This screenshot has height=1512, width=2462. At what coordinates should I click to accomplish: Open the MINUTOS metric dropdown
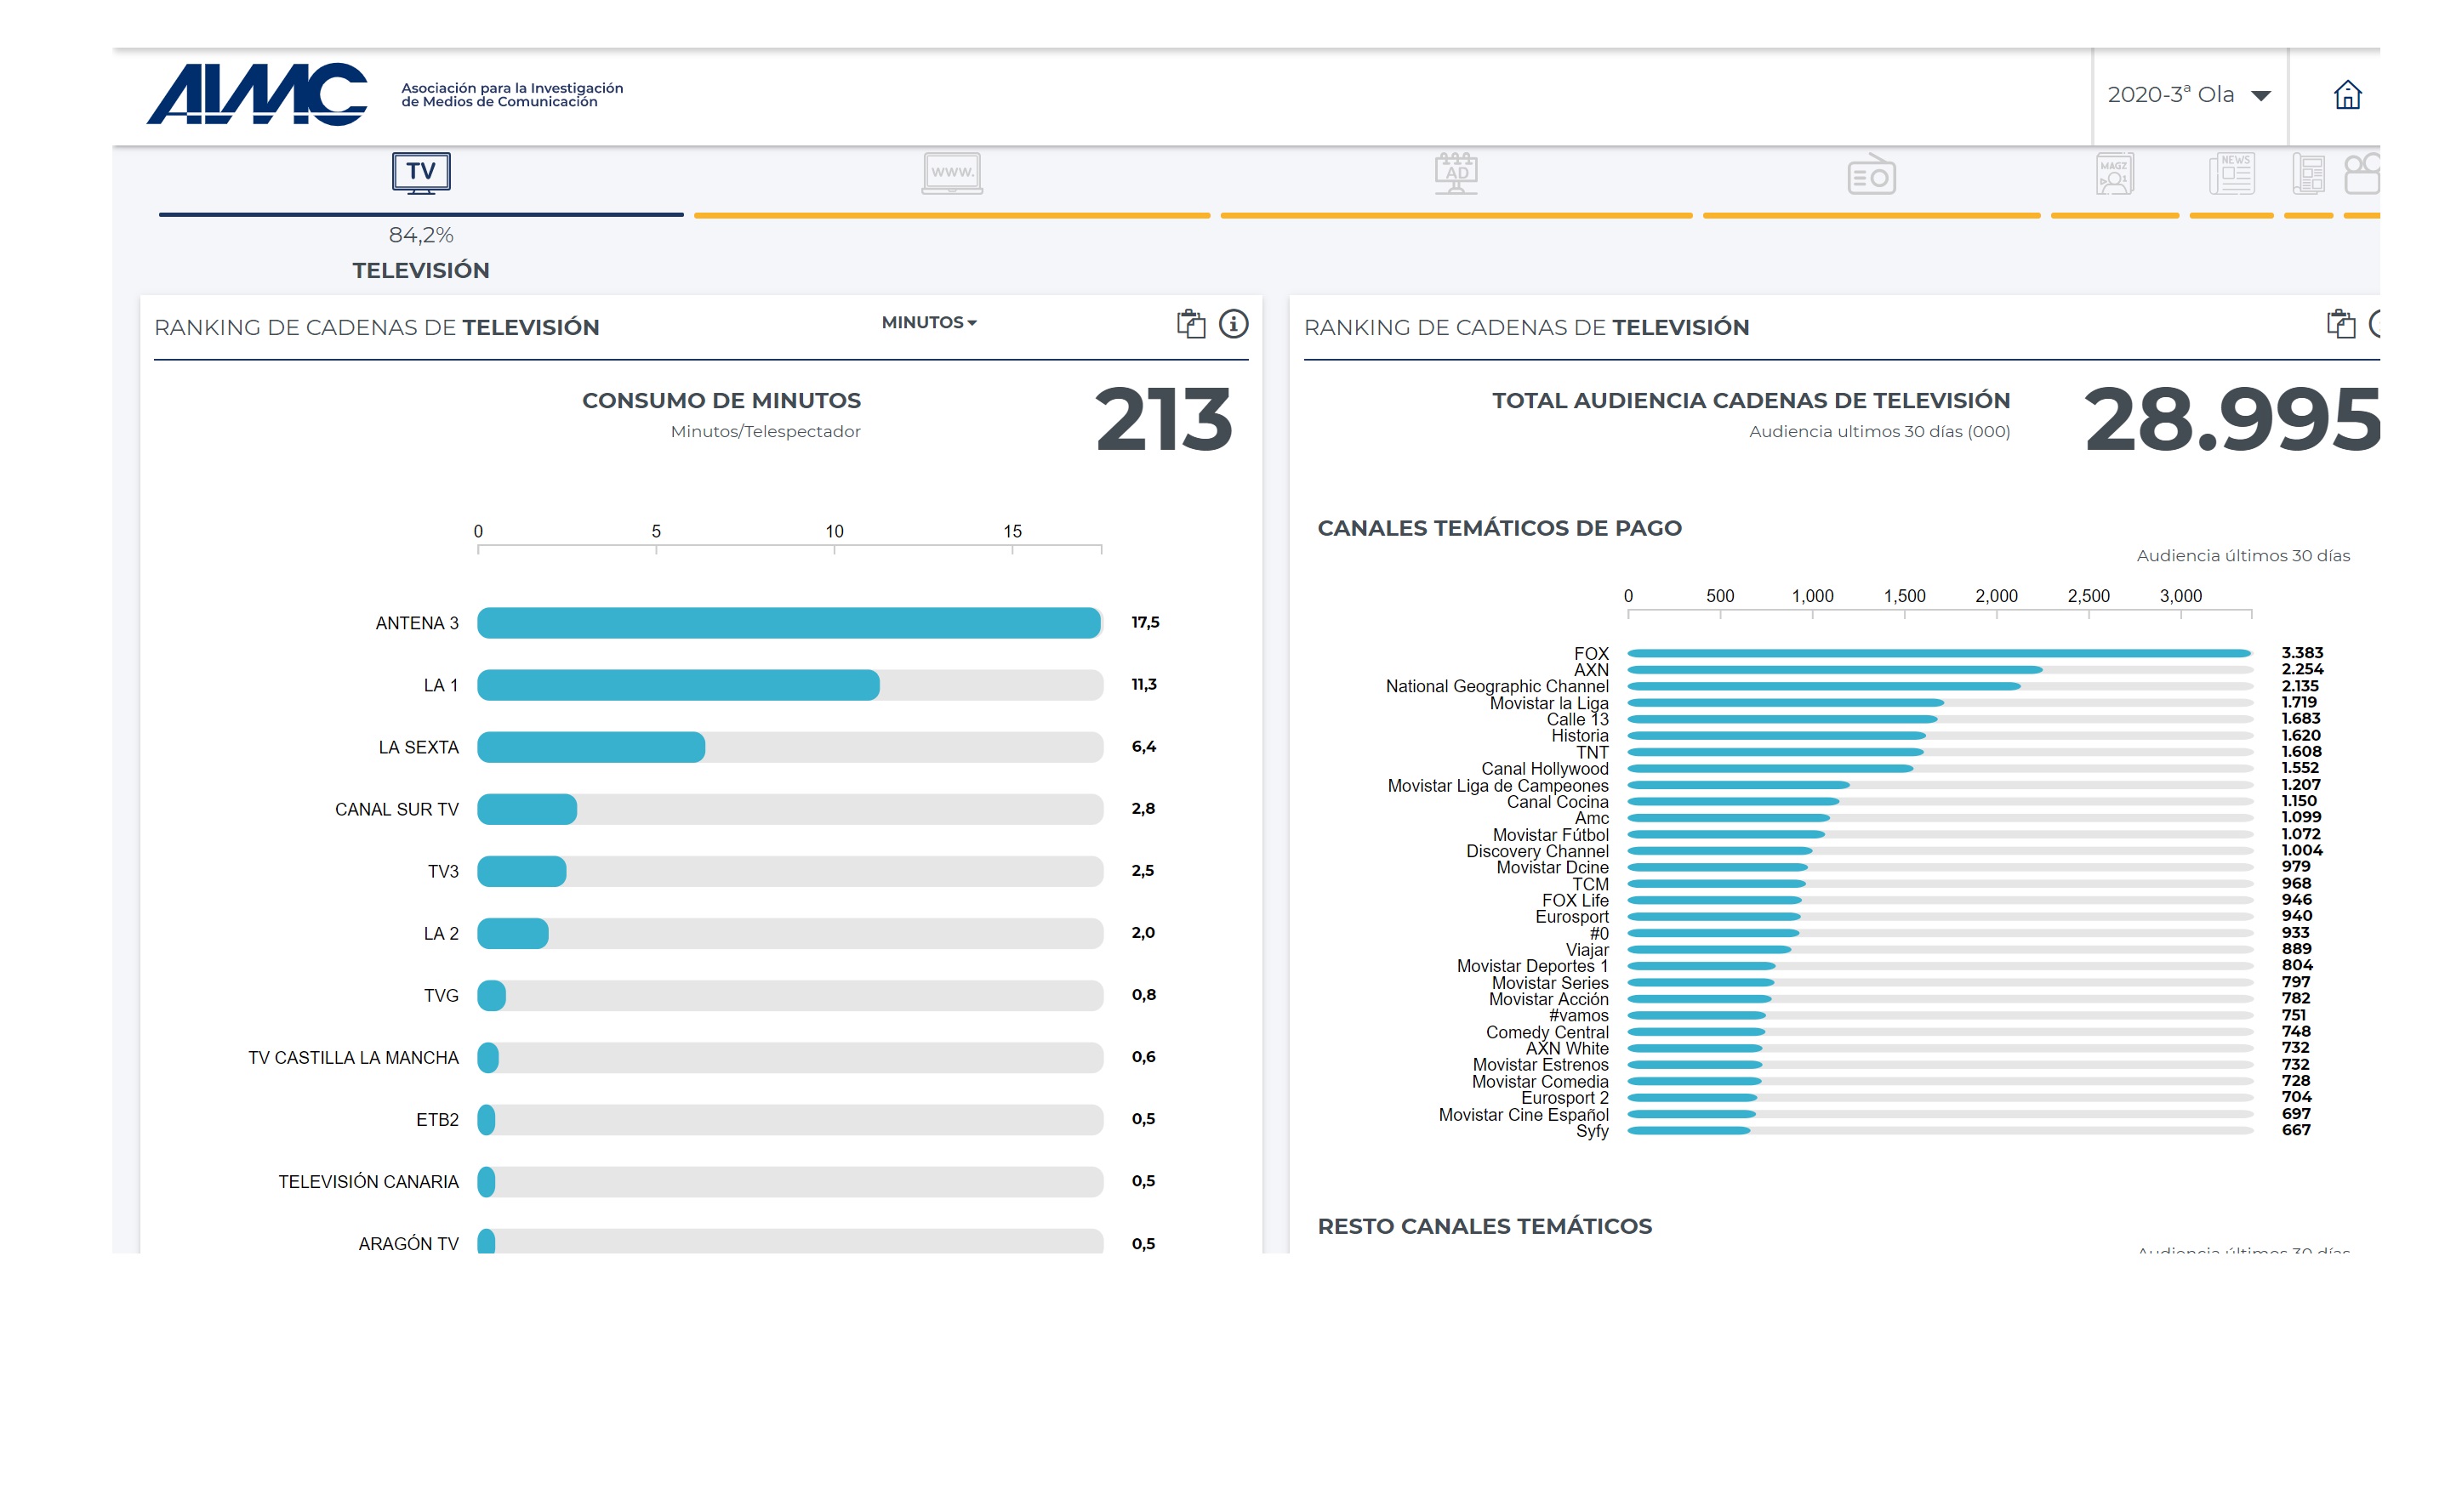point(928,322)
